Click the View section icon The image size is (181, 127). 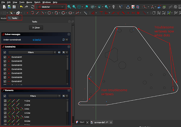point(138,7)
